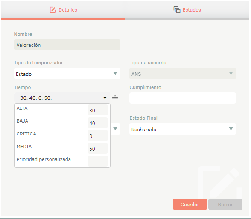Viewport: 251px width, 219px height.
Task: Edit the BAJA priority time value
Action: tap(98, 123)
